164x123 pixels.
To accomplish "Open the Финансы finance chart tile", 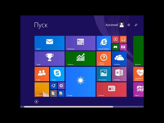I will 80,59.
